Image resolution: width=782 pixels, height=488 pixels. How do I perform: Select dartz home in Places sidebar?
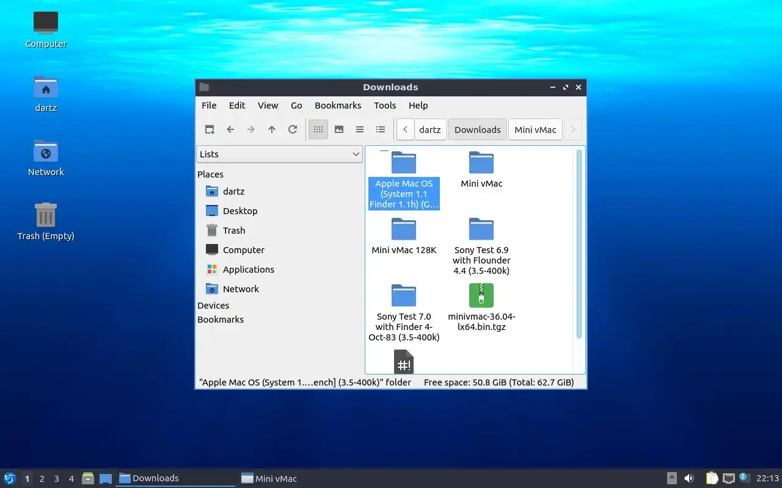click(280, 192)
